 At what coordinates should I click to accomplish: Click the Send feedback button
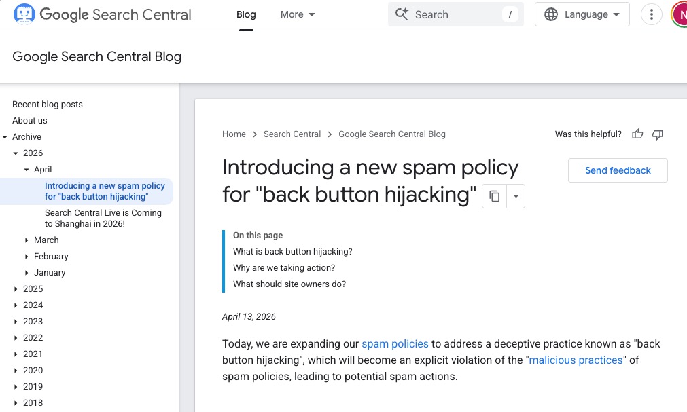(x=617, y=170)
